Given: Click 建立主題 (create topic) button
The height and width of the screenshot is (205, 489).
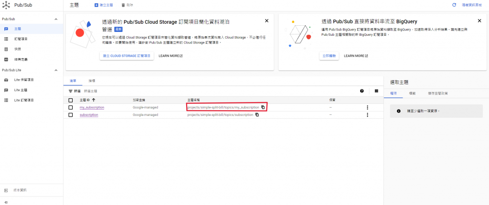Looking at the screenshot, I should click(104, 5).
